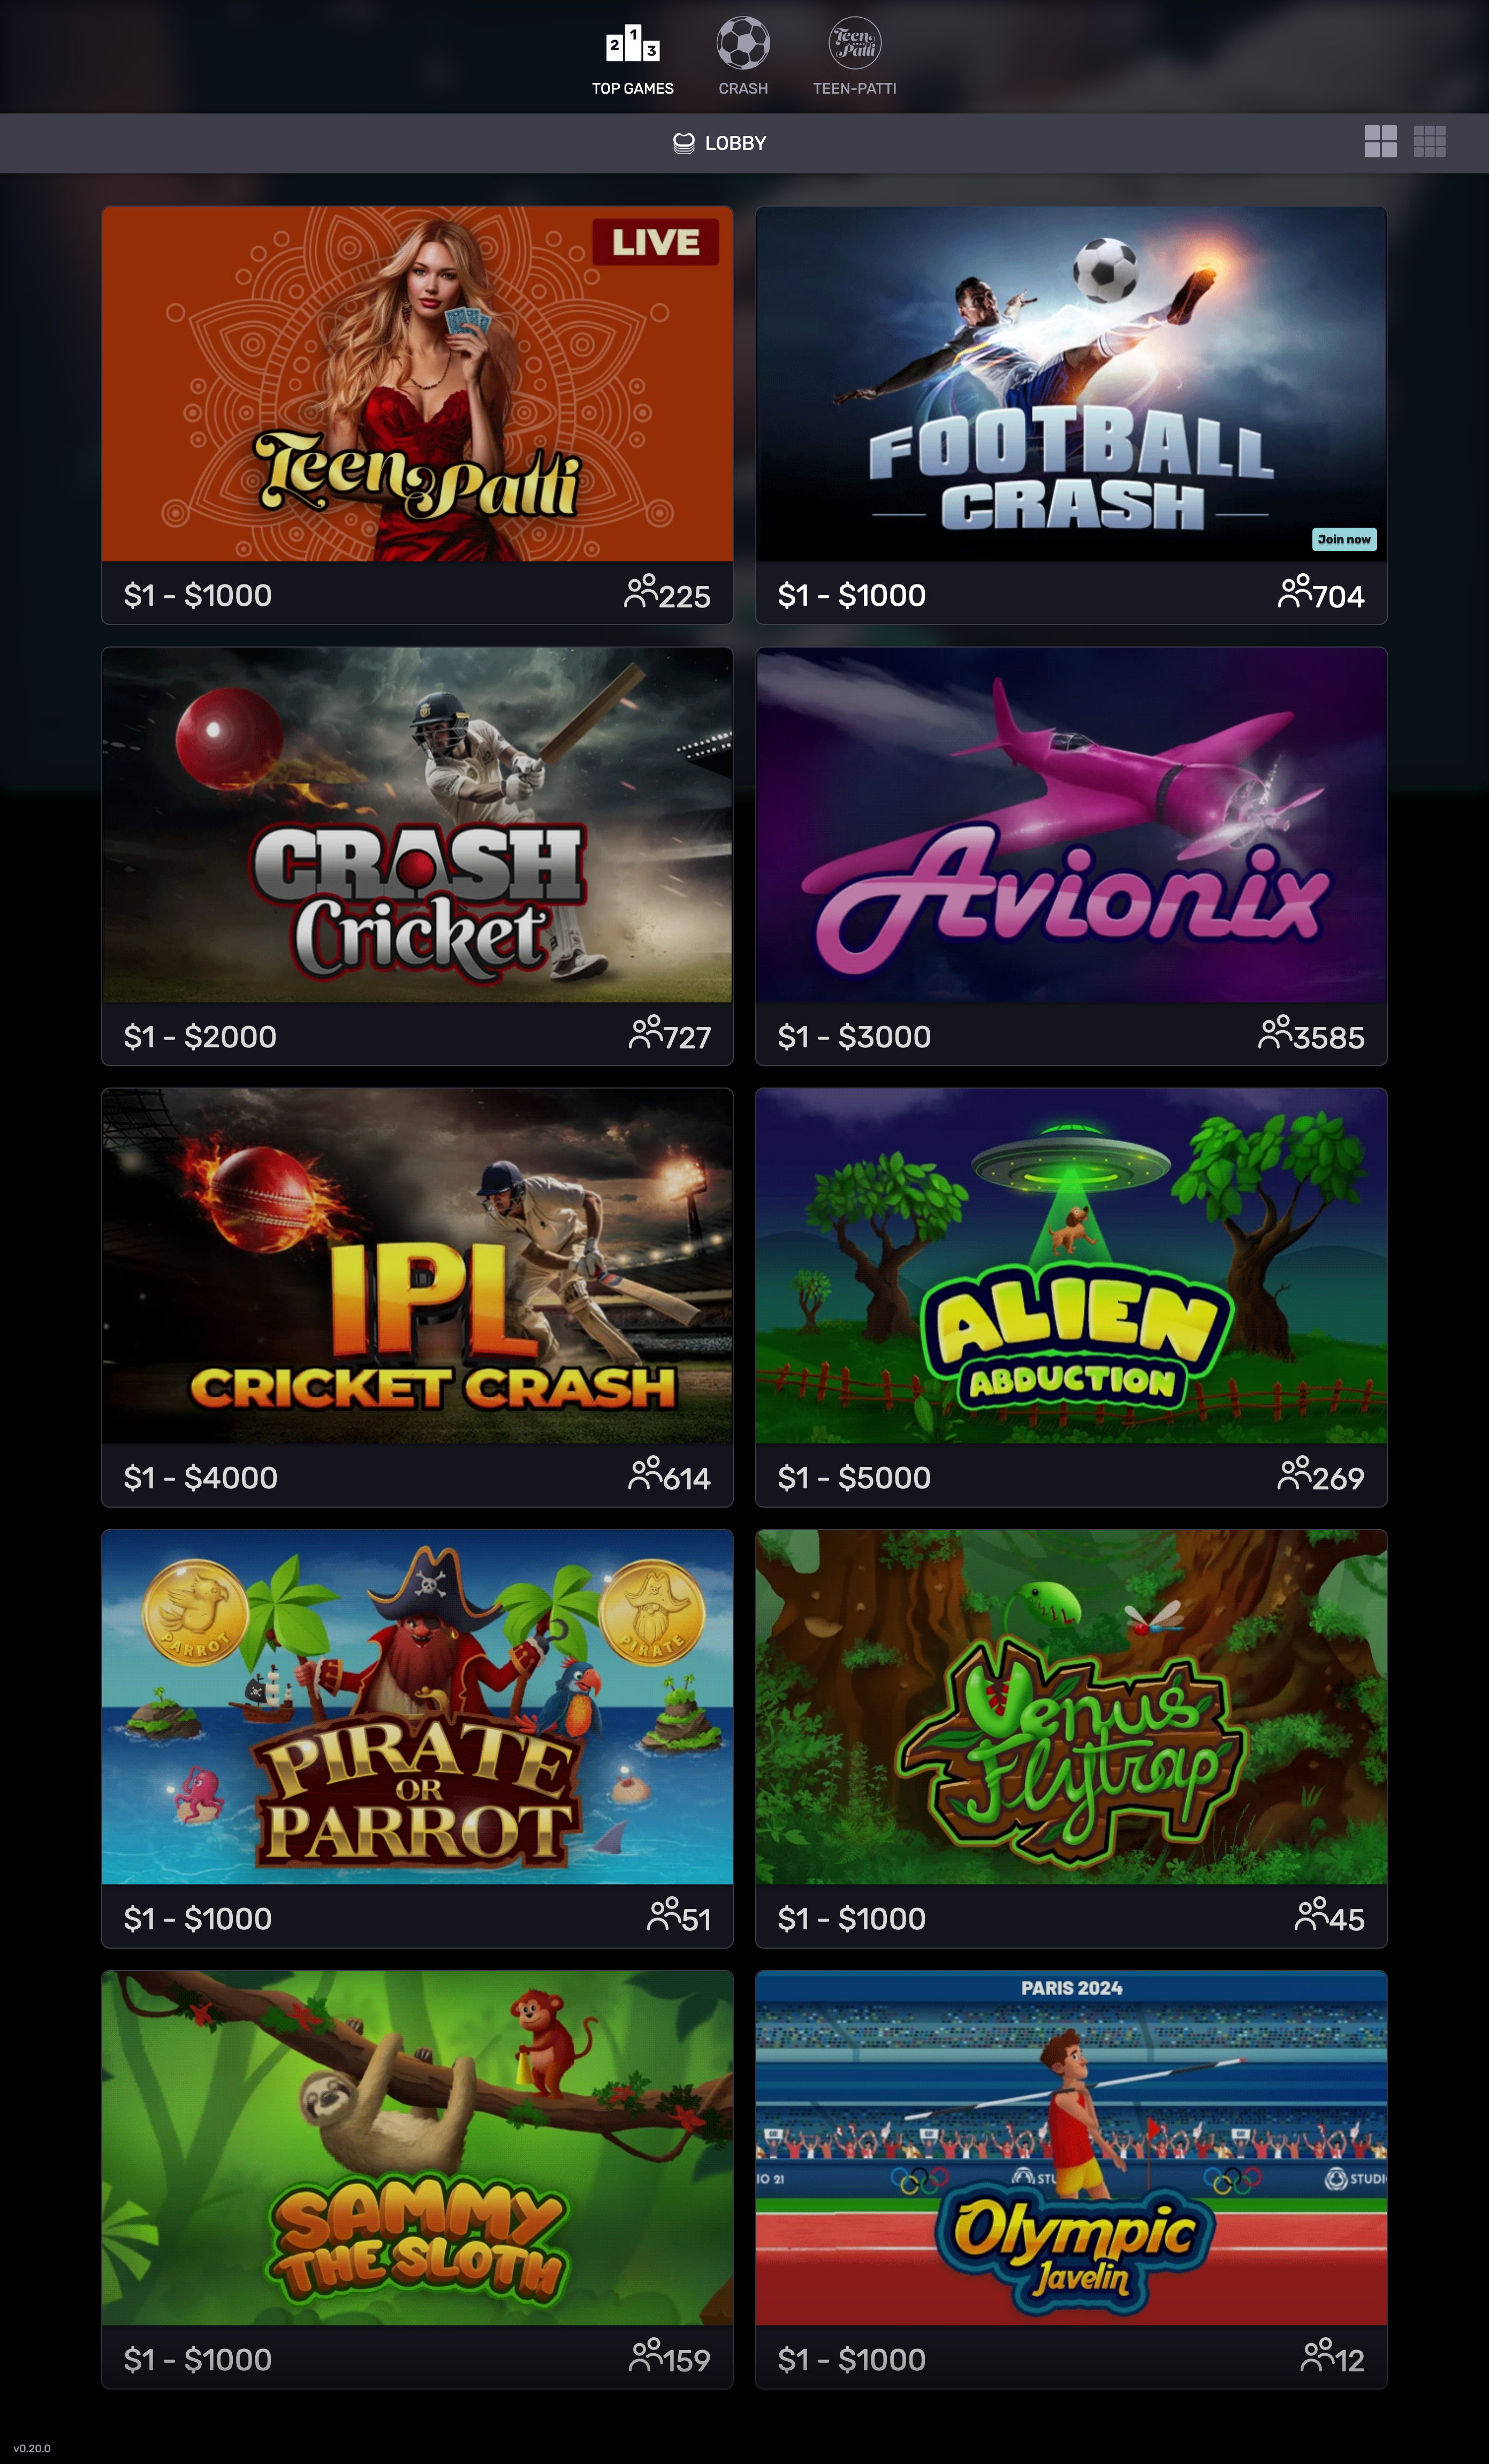The width and height of the screenshot is (1489, 2464).
Task: Open the Teen Patti game thumbnail
Action: 417,384
